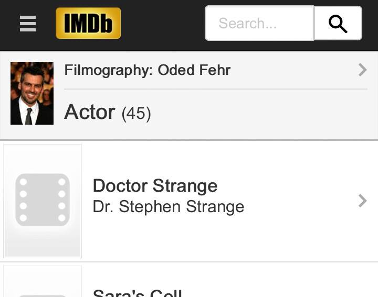Click the Sara's Cell poster placeholder

click(x=43, y=281)
